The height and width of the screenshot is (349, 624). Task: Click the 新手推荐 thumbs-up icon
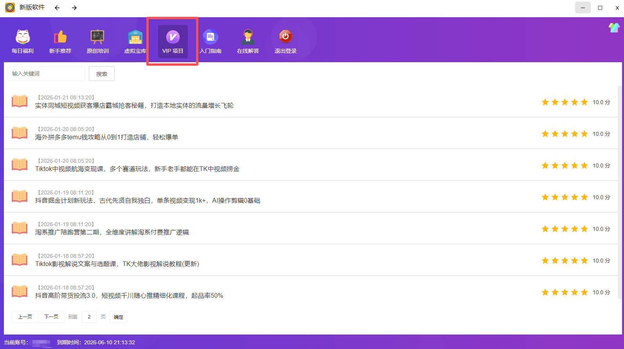60,37
